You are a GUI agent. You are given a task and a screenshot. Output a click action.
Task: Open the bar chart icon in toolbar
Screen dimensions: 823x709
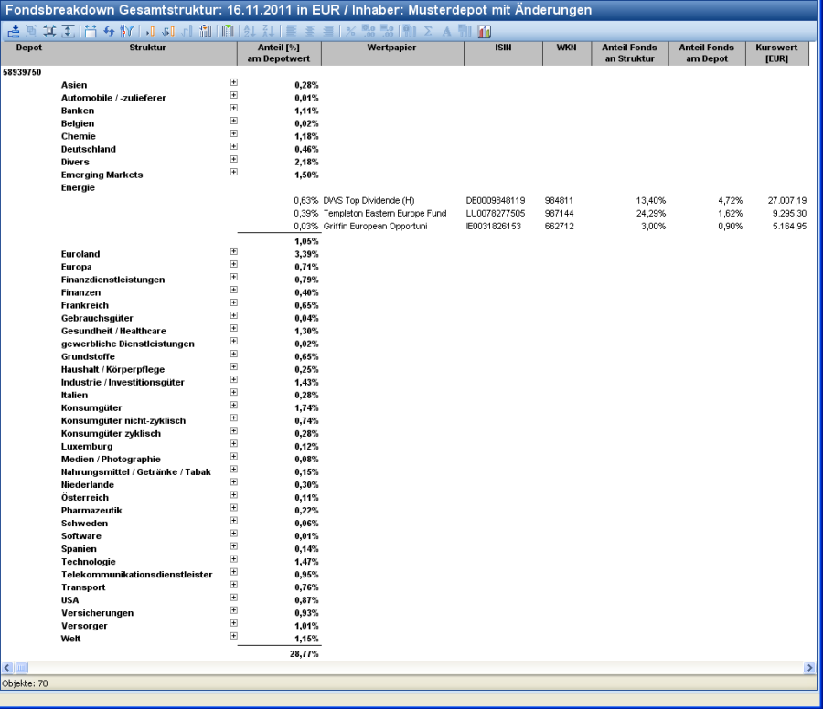pos(483,31)
